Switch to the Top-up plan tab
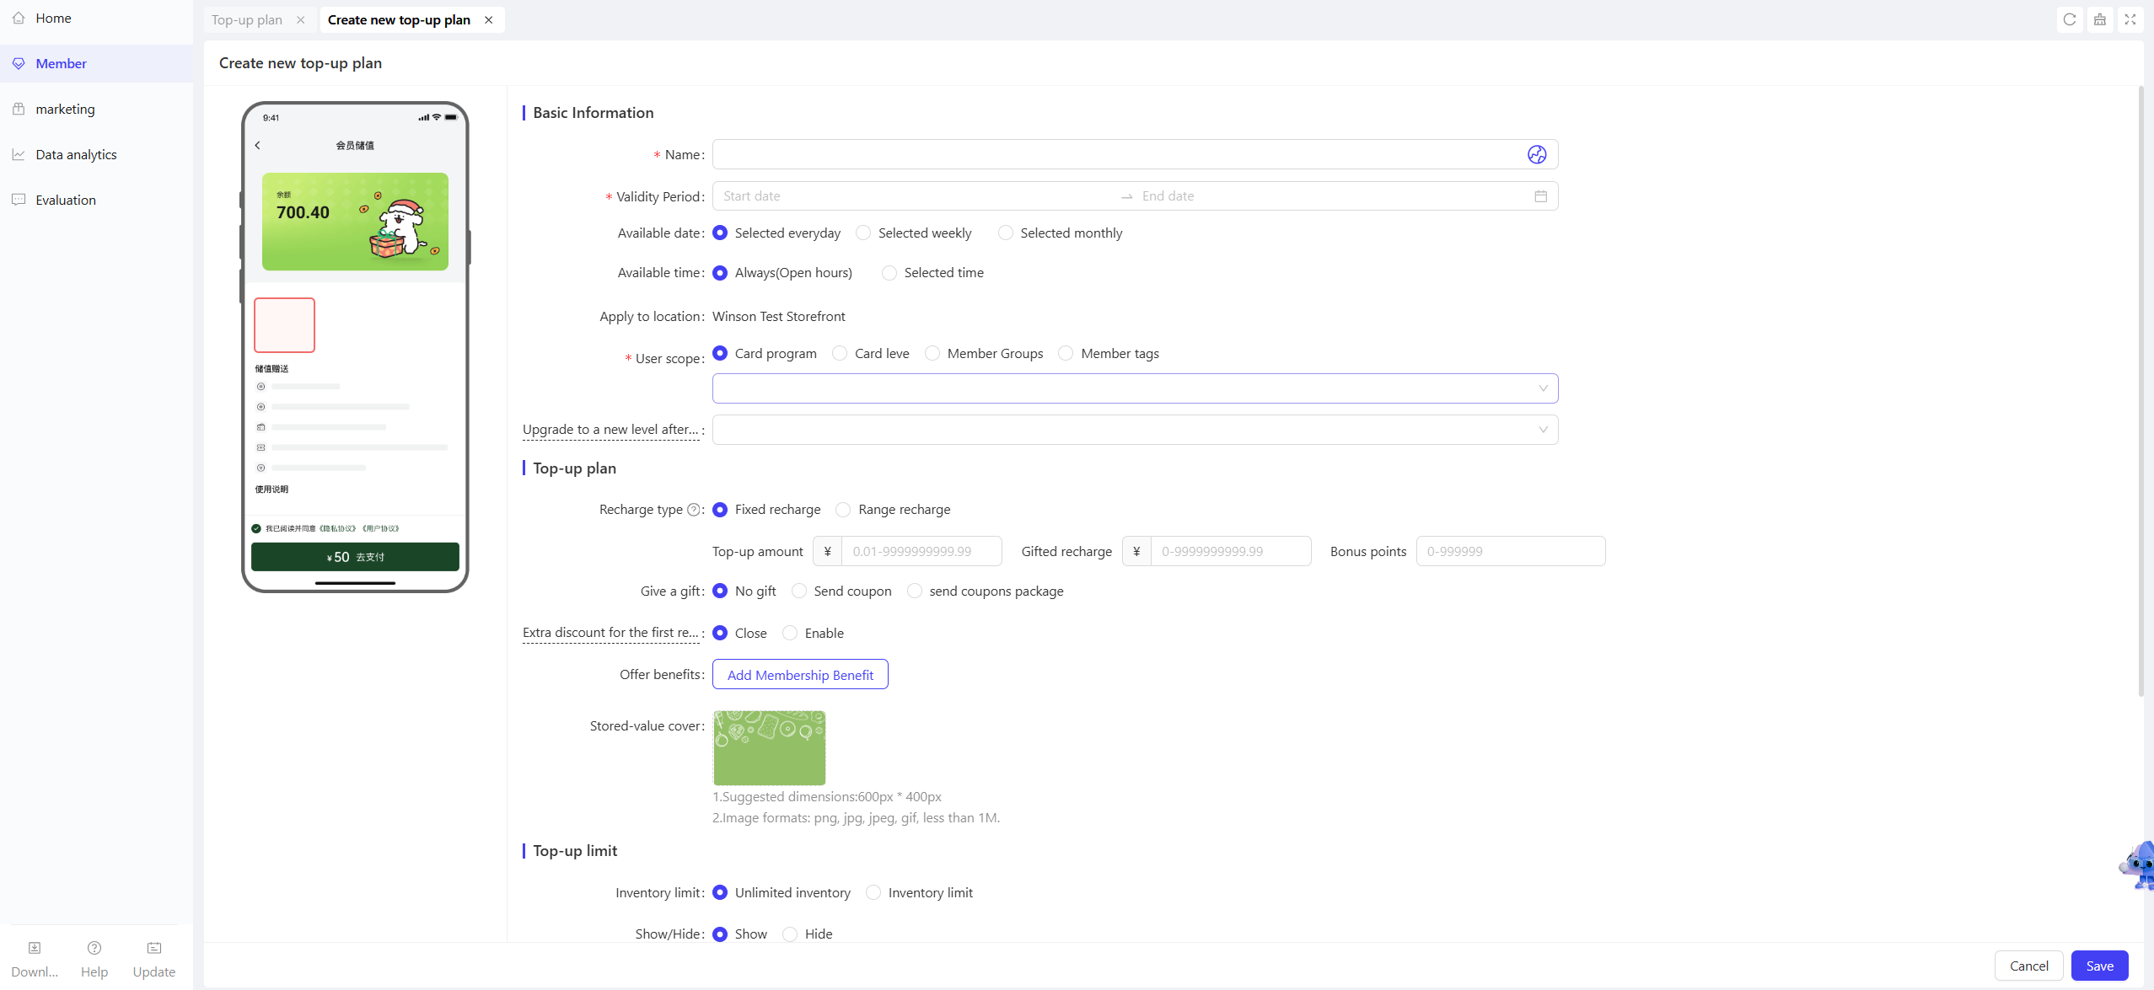The height and width of the screenshot is (990, 2154). click(247, 19)
